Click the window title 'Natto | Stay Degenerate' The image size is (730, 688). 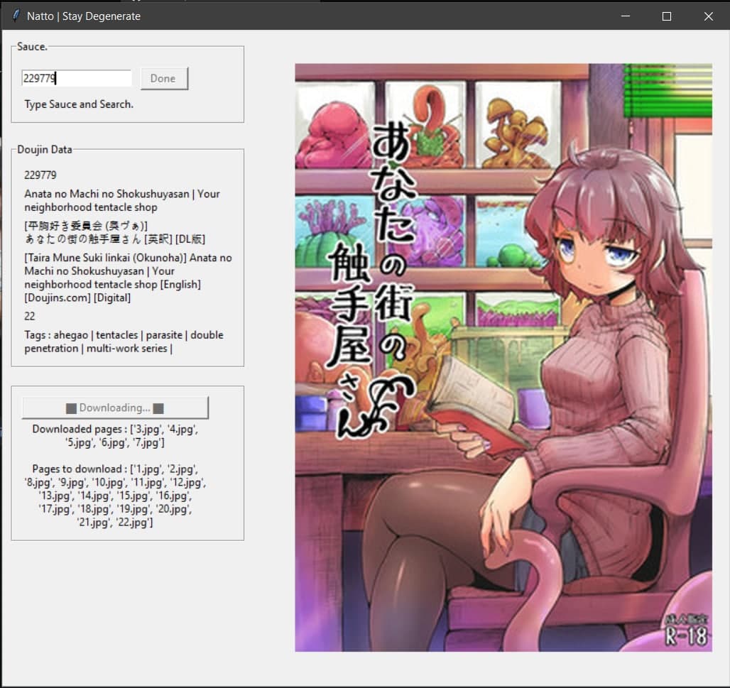tap(84, 16)
